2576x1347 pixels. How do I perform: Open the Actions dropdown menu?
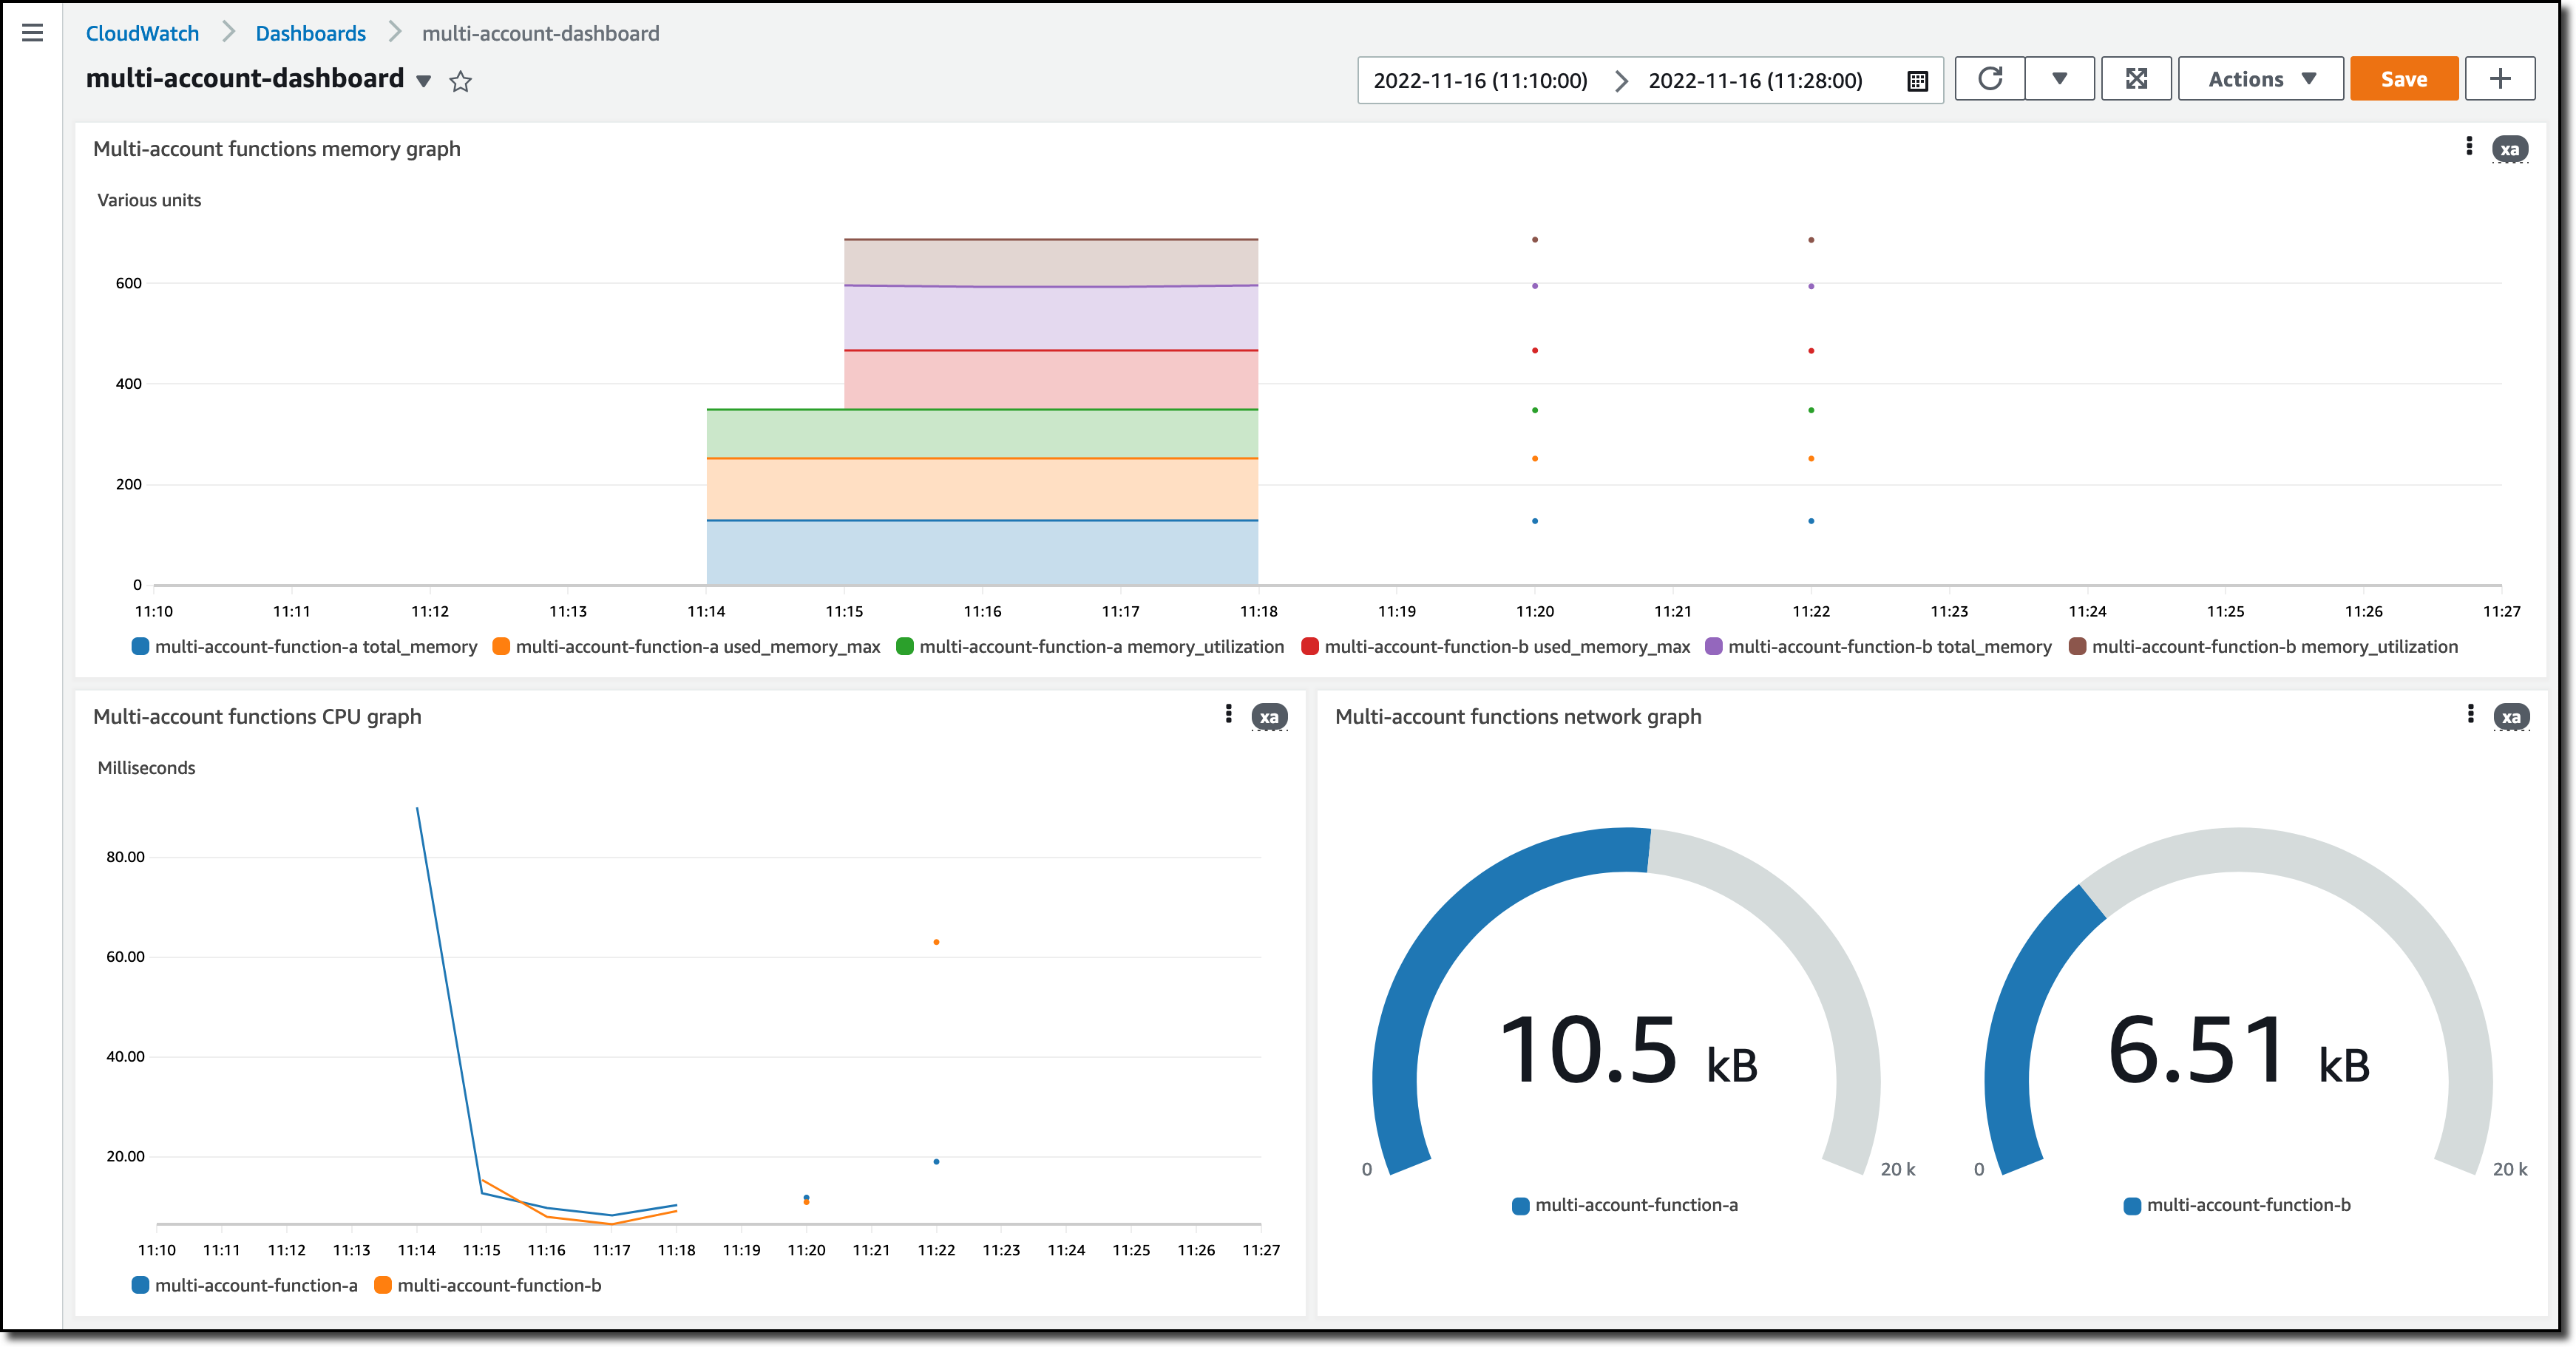pyautogui.click(x=2260, y=79)
